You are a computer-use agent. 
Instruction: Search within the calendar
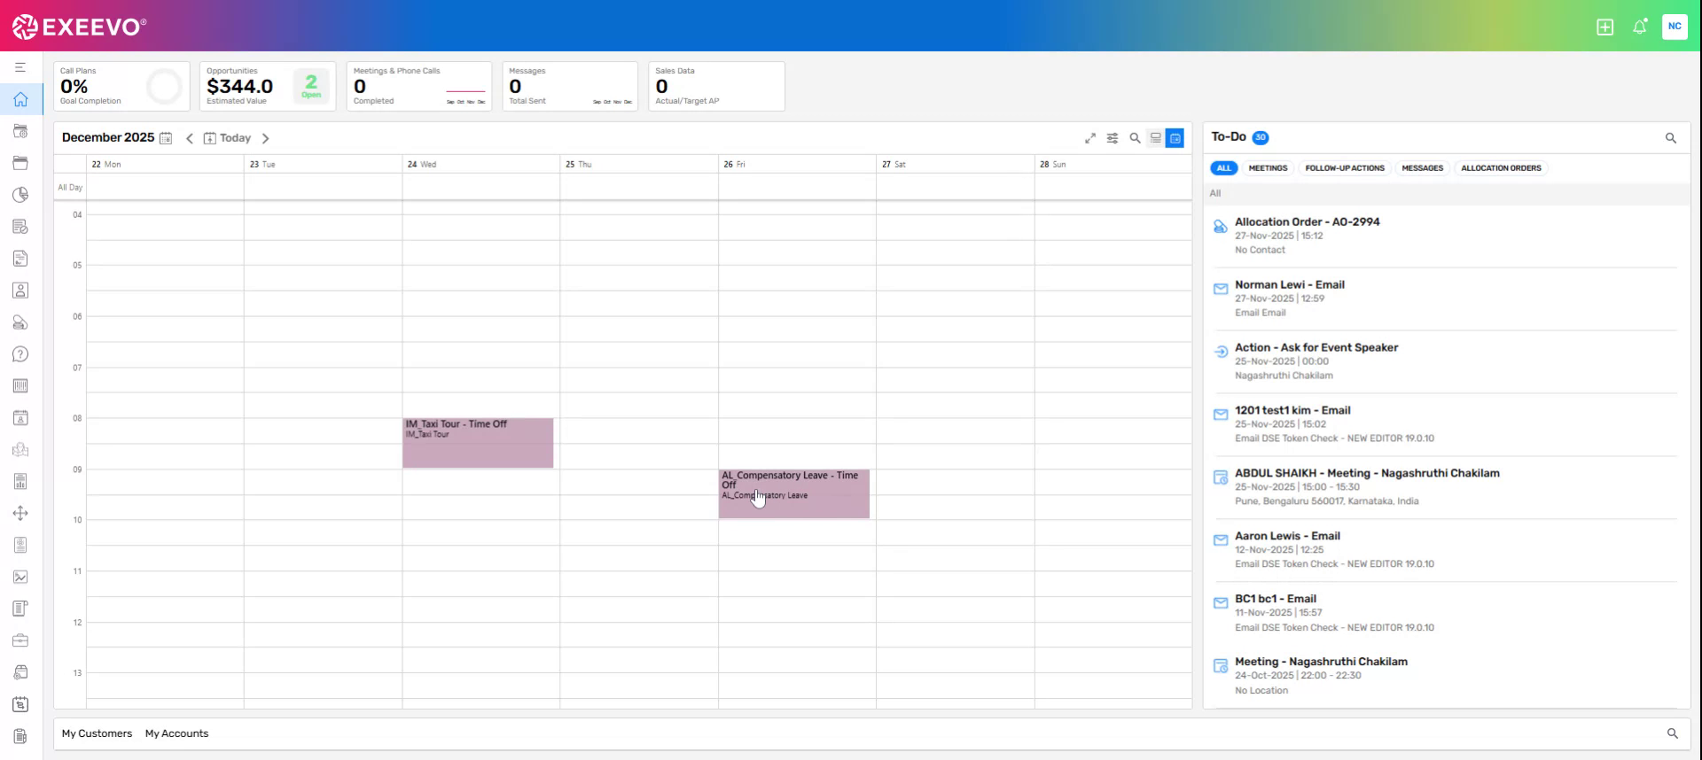coord(1135,138)
